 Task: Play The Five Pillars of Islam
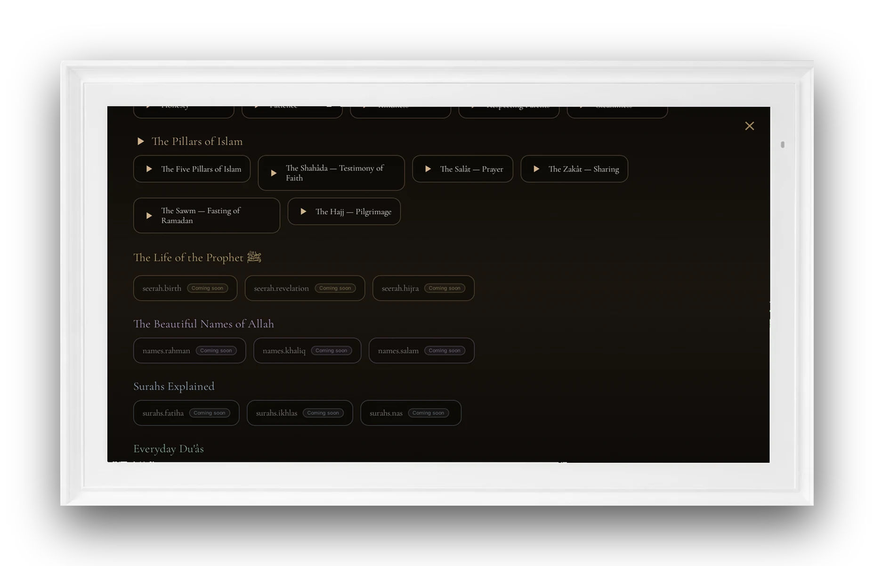[x=192, y=169]
